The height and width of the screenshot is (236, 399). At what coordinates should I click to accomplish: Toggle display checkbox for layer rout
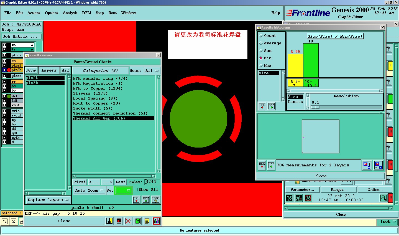point(4,105)
